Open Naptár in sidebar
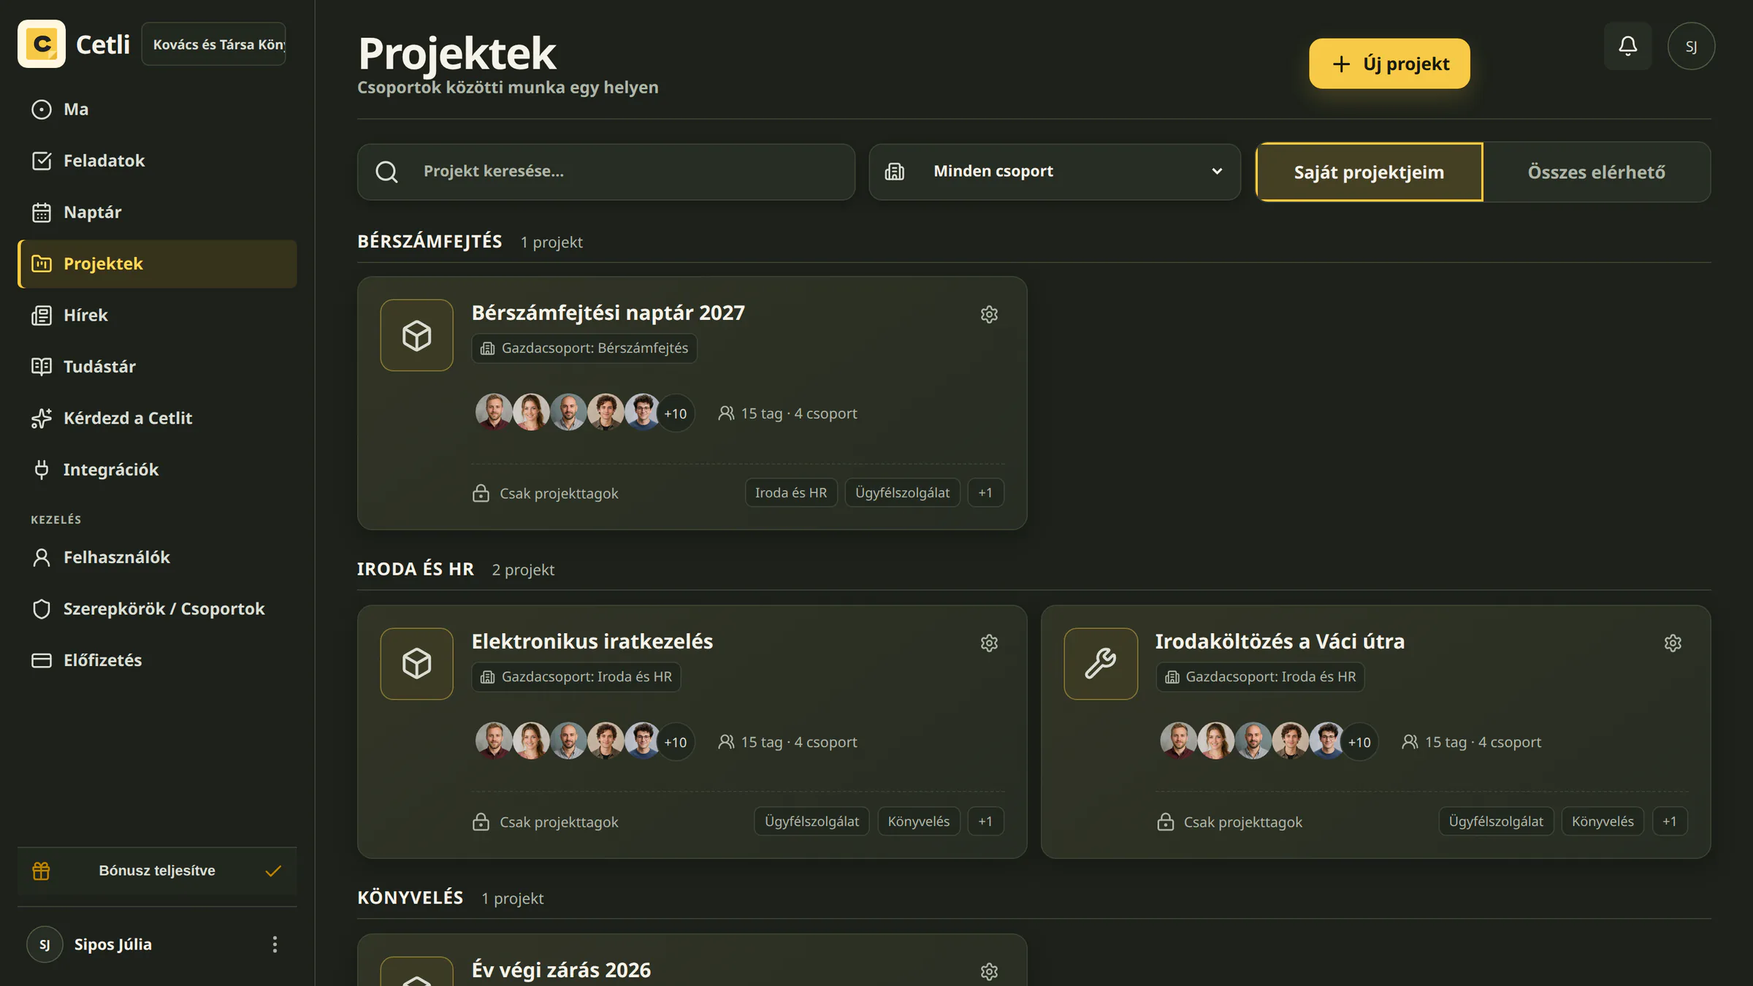Screen dimensions: 1753x986 coord(157,212)
